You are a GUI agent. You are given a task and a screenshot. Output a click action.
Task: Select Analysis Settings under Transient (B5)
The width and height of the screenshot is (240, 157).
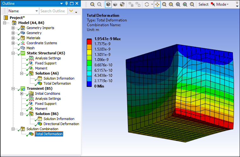point(48,99)
